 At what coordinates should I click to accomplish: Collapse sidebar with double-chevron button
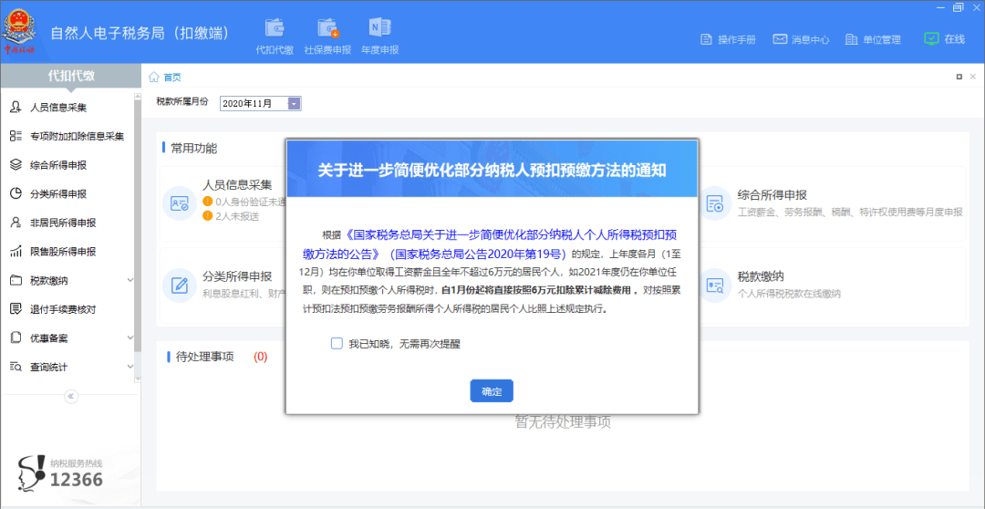point(70,396)
